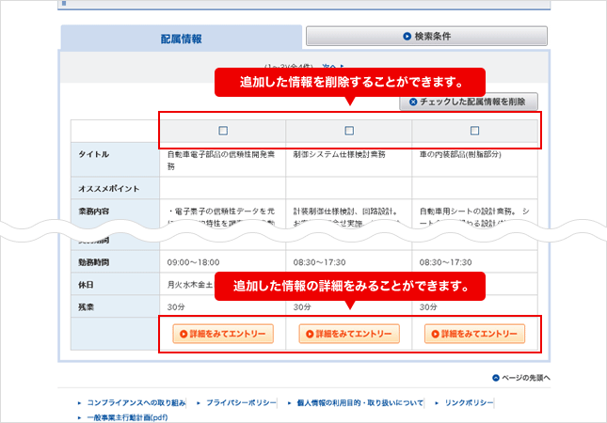The width and height of the screenshot is (607, 423).
Task: Click the X icon on the delete button
Action: coord(412,102)
